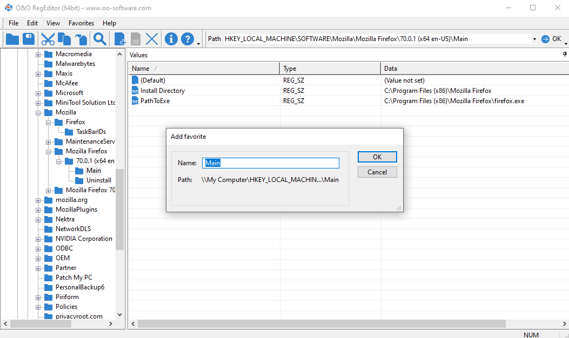Image resolution: width=569 pixels, height=338 pixels.
Task: Click the pin icon on Values panel
Action: click(565, 55)
